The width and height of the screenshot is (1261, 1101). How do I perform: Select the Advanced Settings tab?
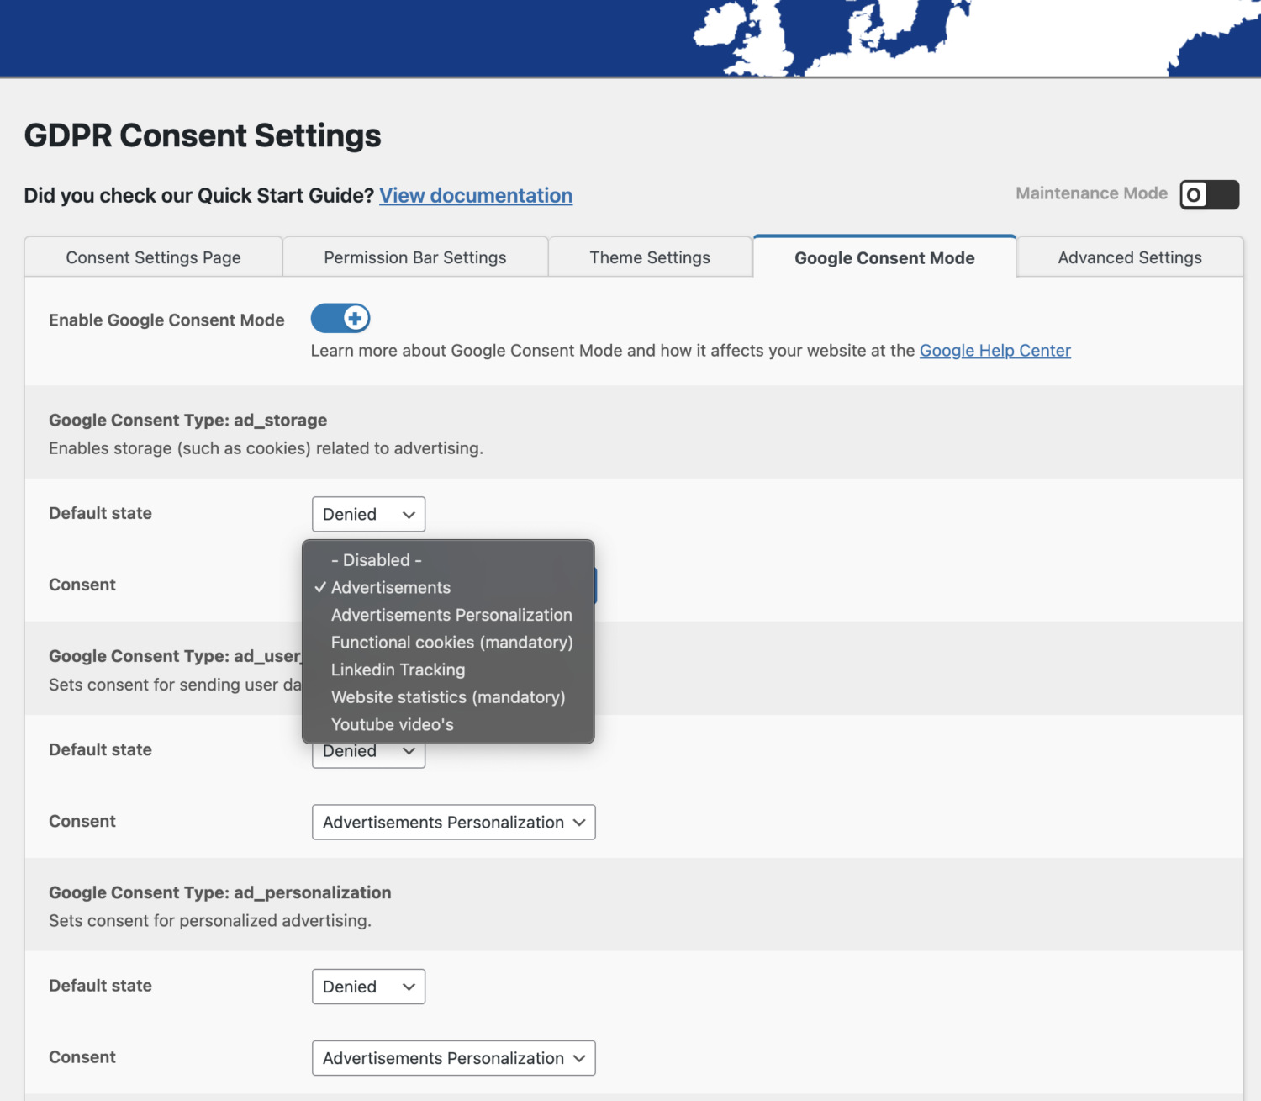(x=1129, y=257)
